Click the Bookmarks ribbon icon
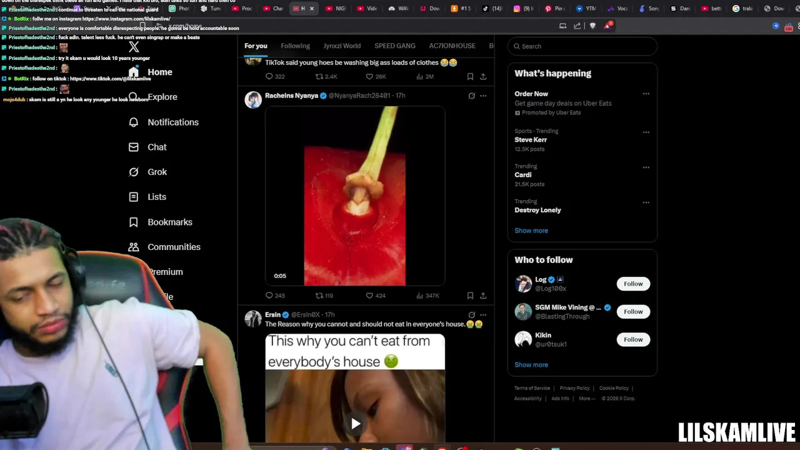 click(133, 222)
